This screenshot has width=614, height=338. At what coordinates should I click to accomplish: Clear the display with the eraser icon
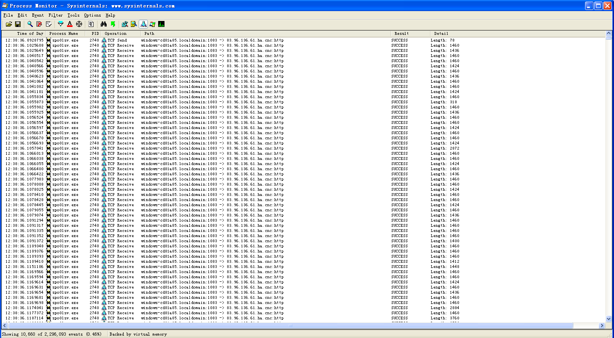click(49, 24)
